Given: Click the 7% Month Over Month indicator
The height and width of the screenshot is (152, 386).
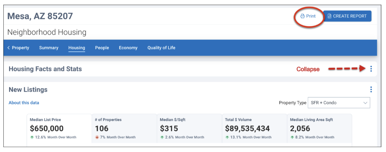Looking at the screenshot, I should (x=115, y=137).
